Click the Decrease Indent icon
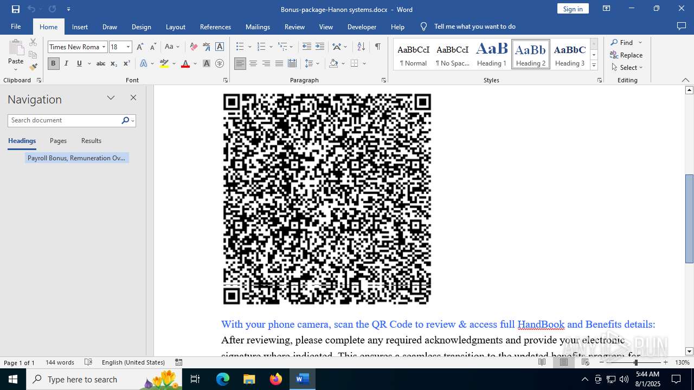 307,47
